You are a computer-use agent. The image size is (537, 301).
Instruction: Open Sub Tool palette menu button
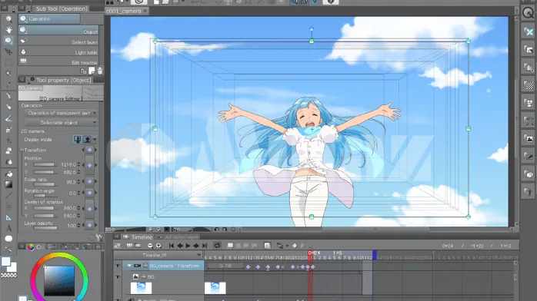click(22, 8)
